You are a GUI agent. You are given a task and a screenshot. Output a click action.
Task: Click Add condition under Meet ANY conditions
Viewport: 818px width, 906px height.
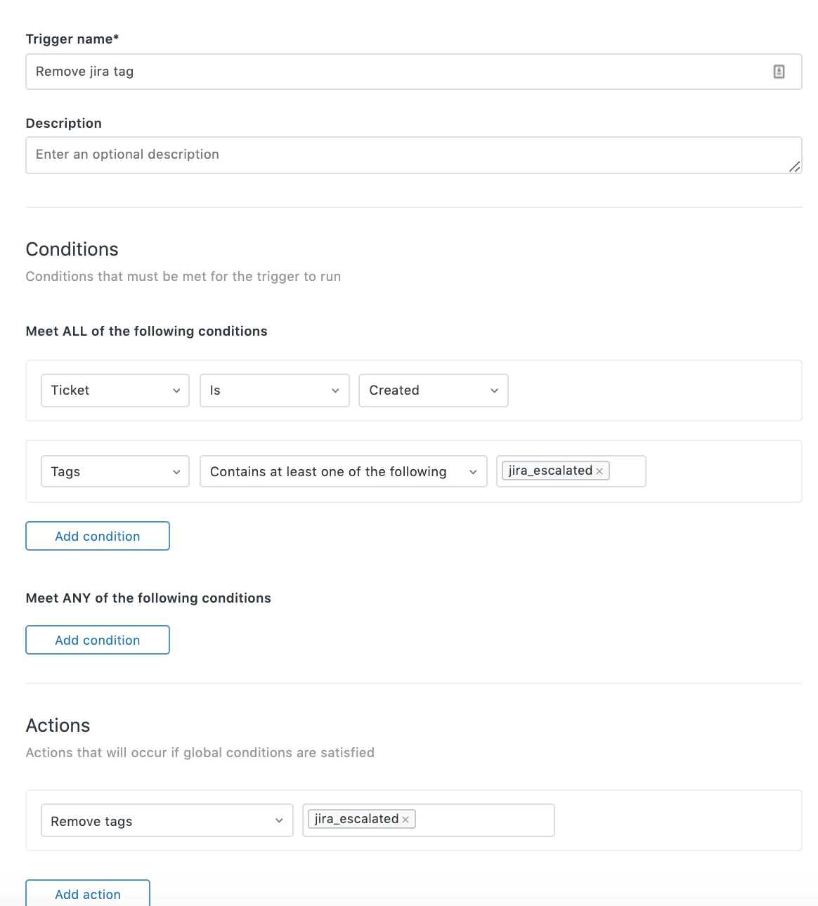tap(98, 640)
